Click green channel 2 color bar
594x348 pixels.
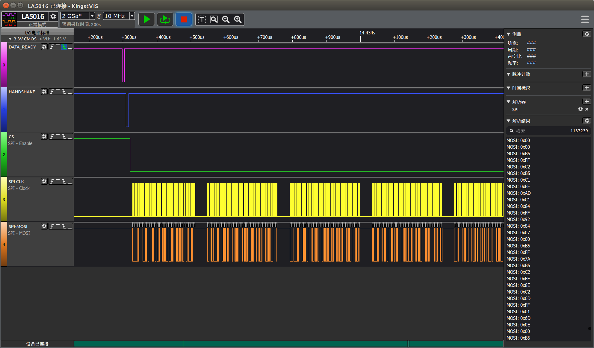(4, 154)
